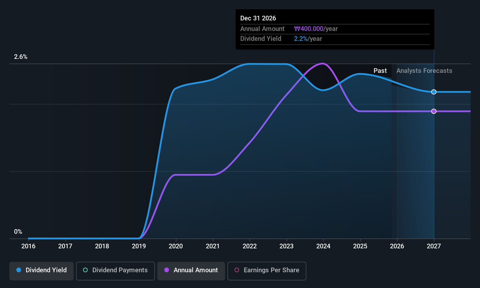Click the hollow teal Dividend Payments circle

[85, 270]
